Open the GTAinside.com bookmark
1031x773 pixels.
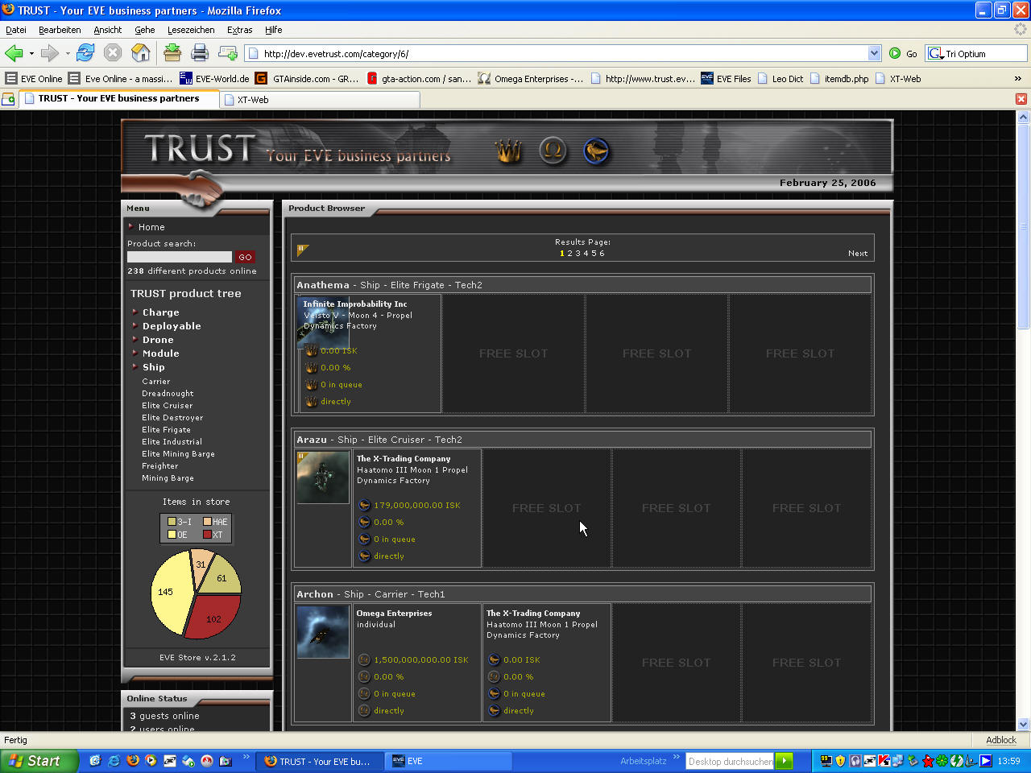pos(307,78)
